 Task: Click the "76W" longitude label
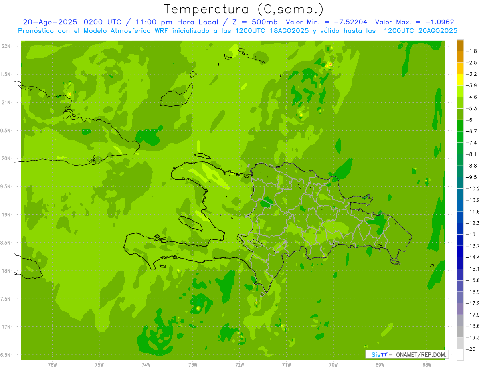coord(52,365)
